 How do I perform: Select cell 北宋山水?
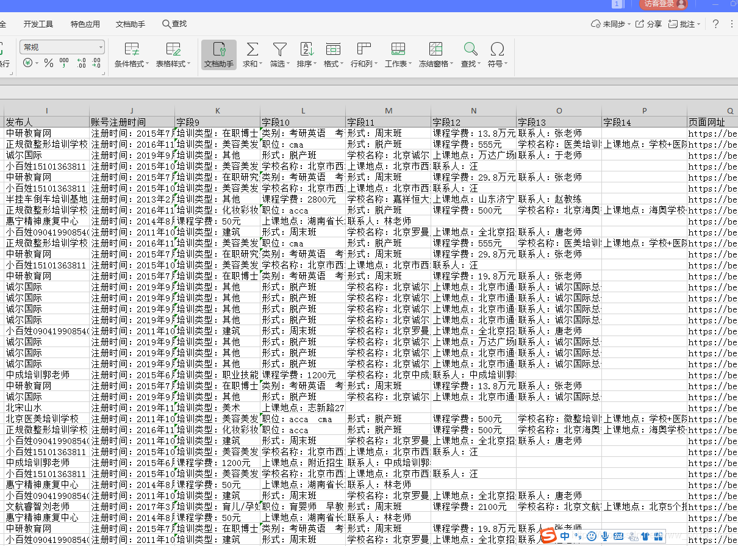(x=47, y=408)
